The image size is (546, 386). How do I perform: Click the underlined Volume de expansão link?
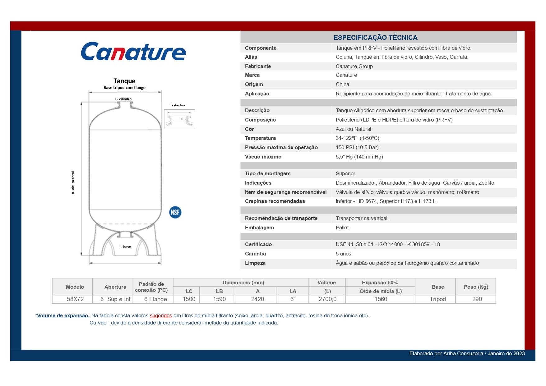[x=62, y=315]
